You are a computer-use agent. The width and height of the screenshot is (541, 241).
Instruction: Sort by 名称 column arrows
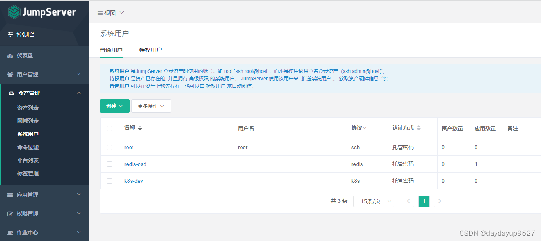pyautogui.click(x=140, y=128)
